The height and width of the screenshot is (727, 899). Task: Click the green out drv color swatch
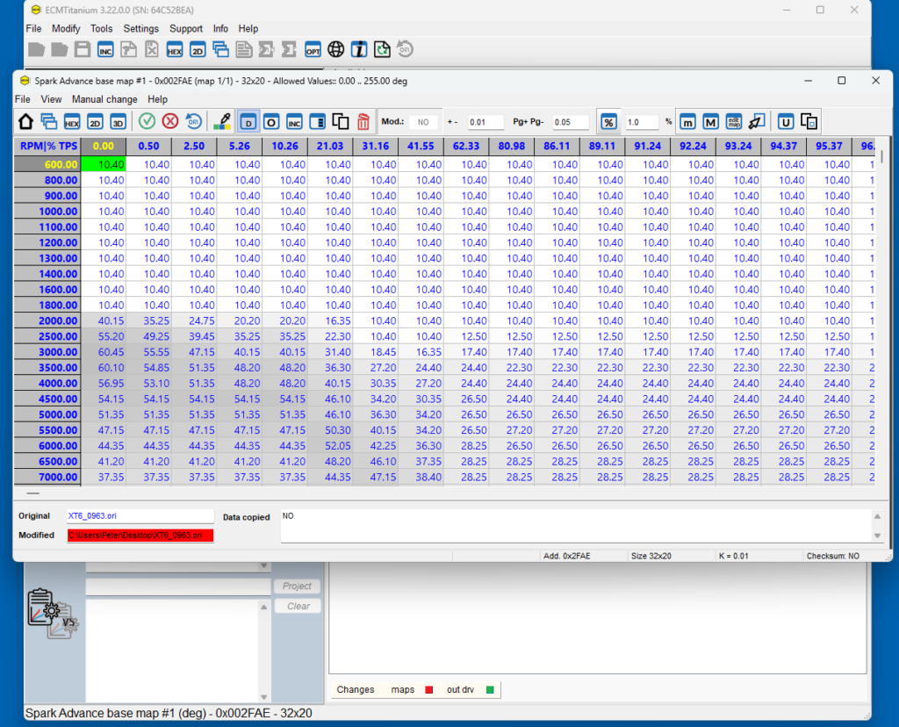pyautogui.click(x=490, y=690)
